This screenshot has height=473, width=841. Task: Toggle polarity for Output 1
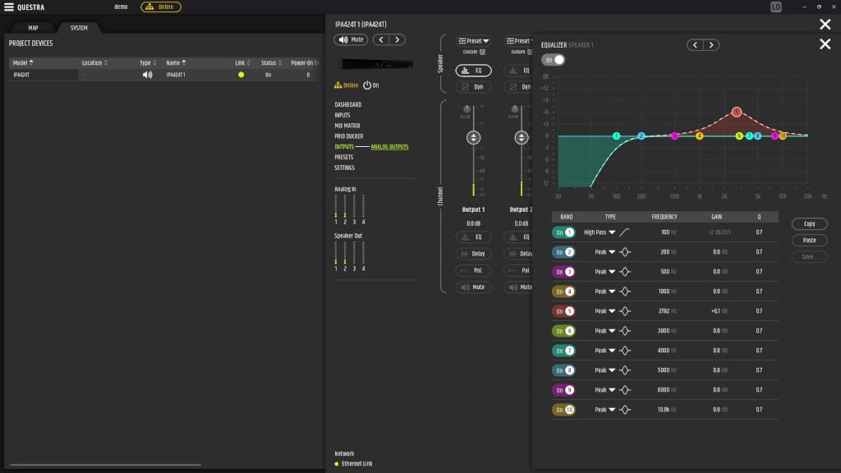point(473,270)
